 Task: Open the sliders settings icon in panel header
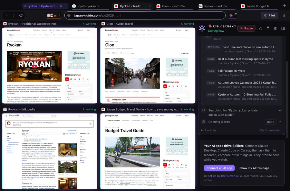click(275, 28)
